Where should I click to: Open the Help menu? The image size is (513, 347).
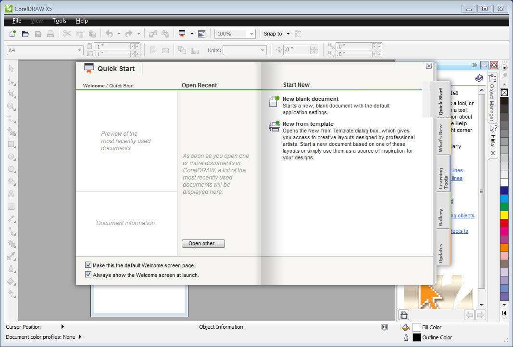click(x=82, y=21)
